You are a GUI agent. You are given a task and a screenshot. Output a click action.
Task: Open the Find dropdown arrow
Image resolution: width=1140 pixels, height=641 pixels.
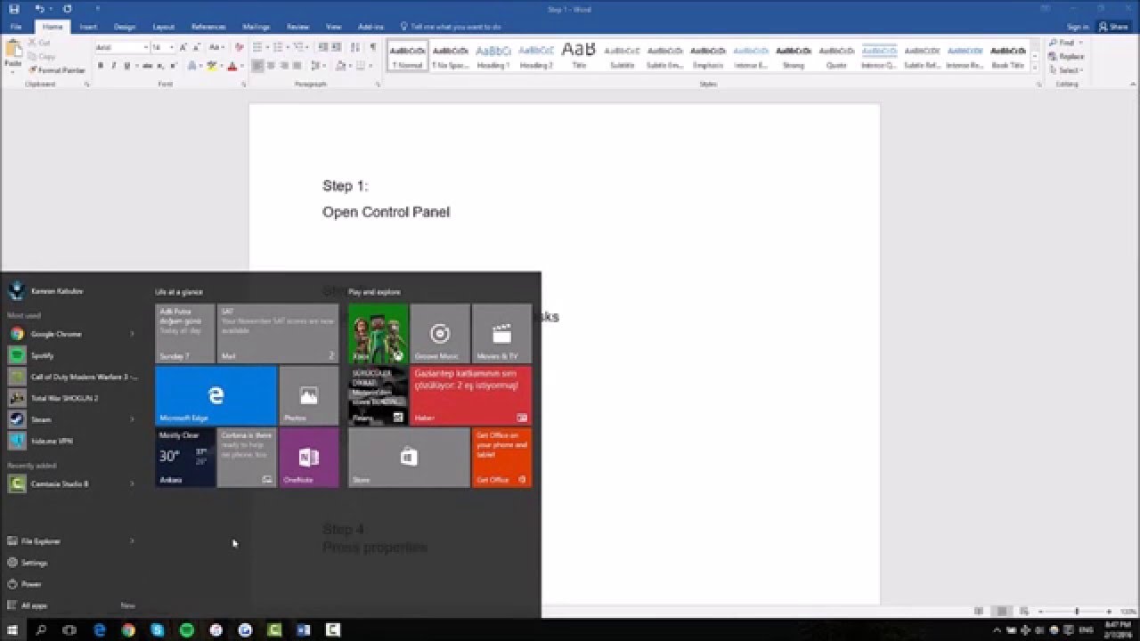tap(1081, 43)
